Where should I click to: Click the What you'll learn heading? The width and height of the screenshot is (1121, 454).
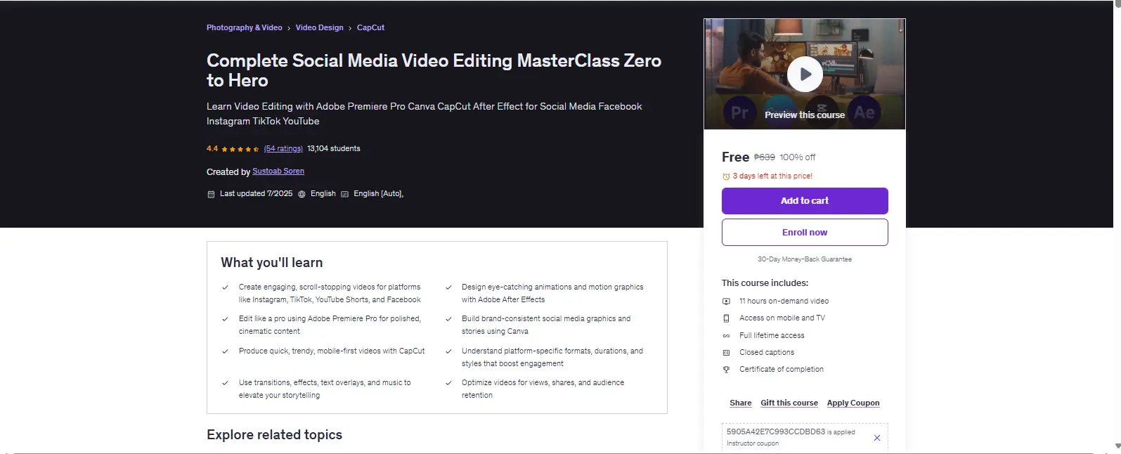(272, 263)
